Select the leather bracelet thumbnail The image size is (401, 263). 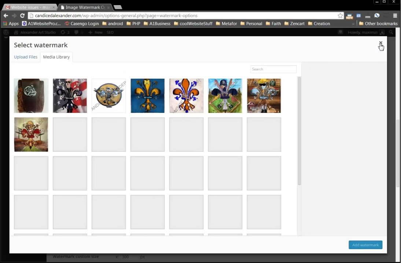point(31,96)
